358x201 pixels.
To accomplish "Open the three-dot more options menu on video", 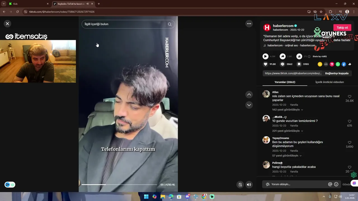I will pos(249,24).
